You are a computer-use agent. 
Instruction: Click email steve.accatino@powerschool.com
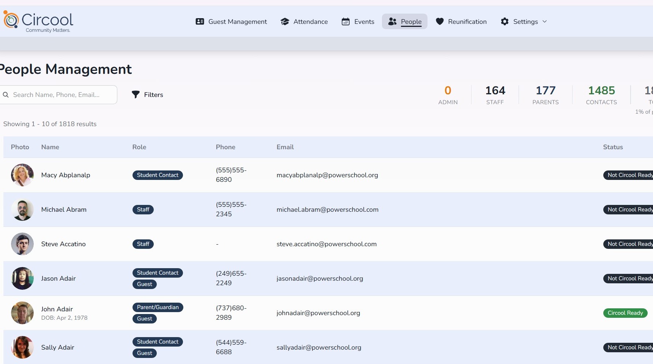(x=326, y=244)
